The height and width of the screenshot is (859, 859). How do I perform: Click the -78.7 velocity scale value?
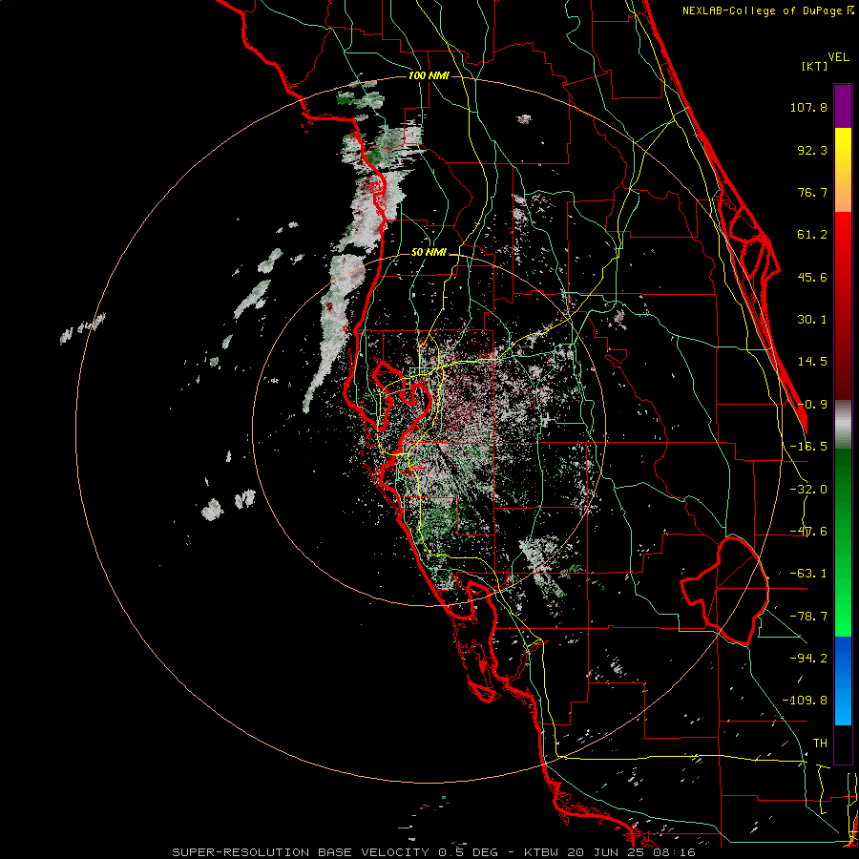tap(808, 617)
